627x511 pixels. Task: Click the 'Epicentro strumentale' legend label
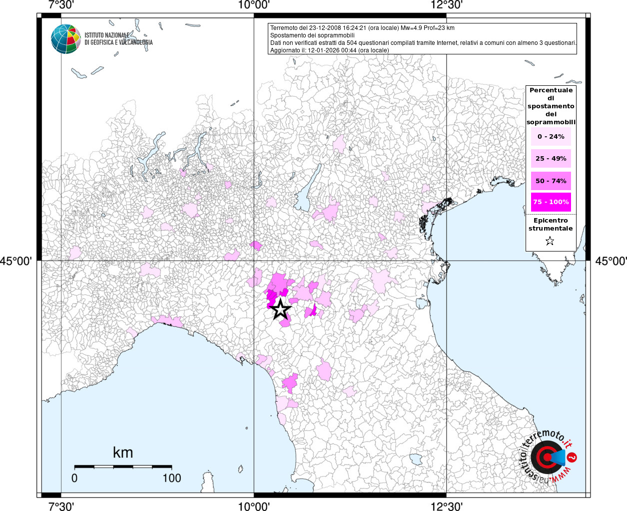point(551,225)
